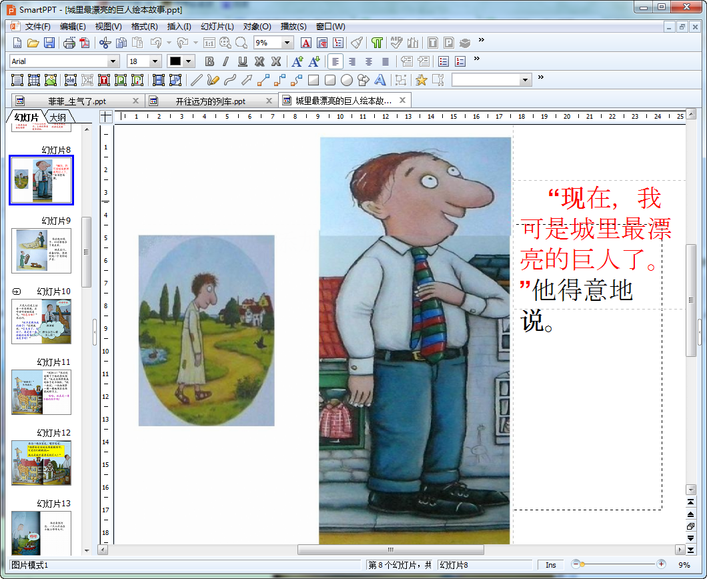Select the freehand pencil drawing tool
Viewport: 707px width, 579px height.
213,80
